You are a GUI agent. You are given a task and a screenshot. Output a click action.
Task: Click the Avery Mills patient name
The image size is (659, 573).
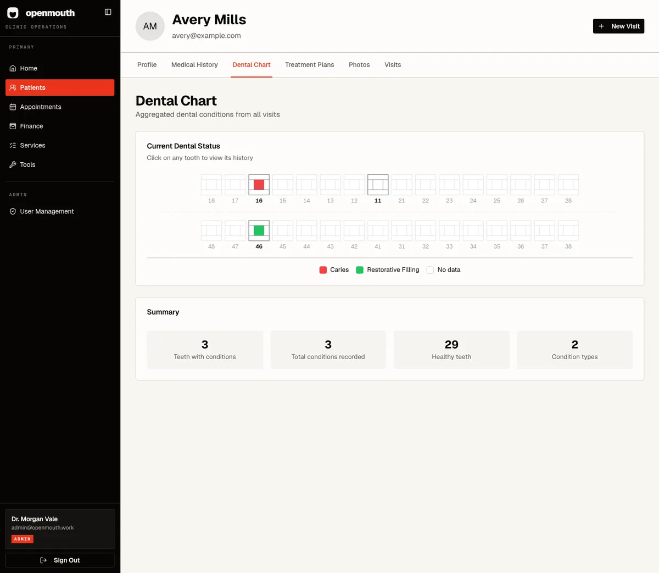209,20
